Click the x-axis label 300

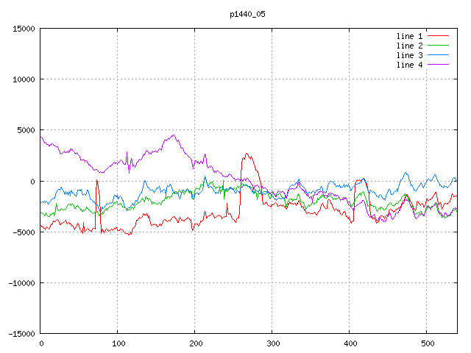tap(273, 343)
